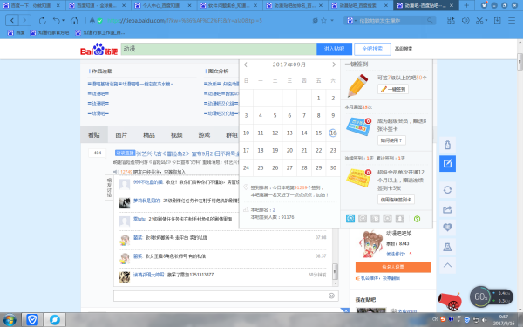Viewport: 523px width, 327px height.
Task: Open the advanced search link
Action: pos(404,49)
